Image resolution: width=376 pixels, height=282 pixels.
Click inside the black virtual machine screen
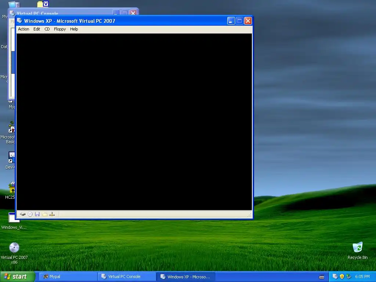[134, 122]
